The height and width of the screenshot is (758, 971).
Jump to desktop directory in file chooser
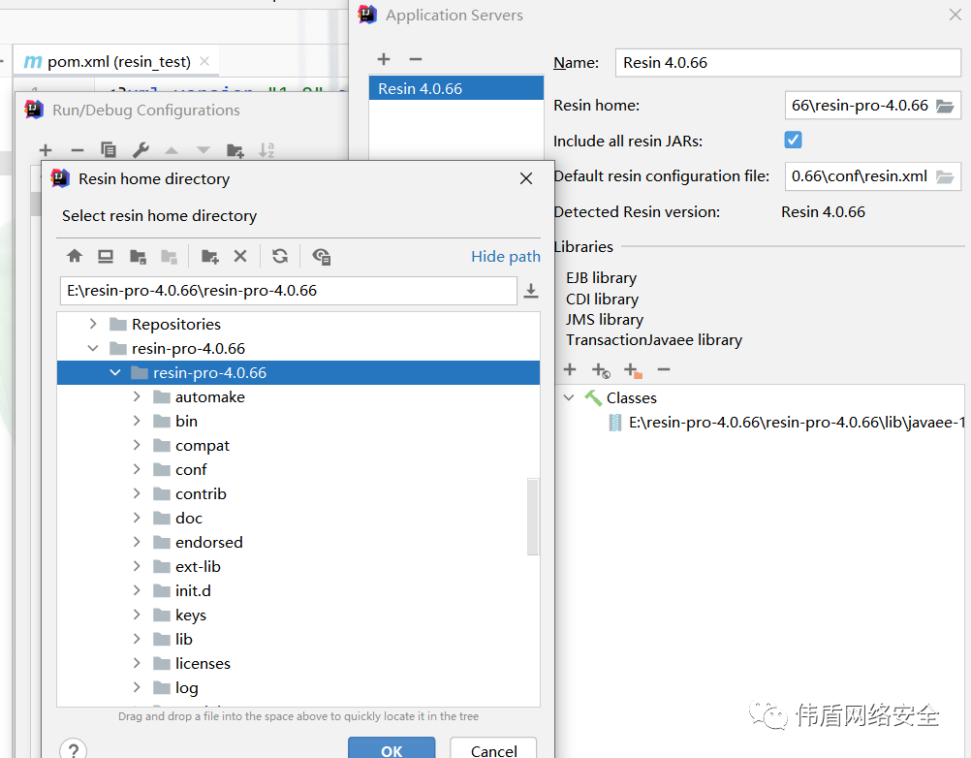tap(106, 256)
